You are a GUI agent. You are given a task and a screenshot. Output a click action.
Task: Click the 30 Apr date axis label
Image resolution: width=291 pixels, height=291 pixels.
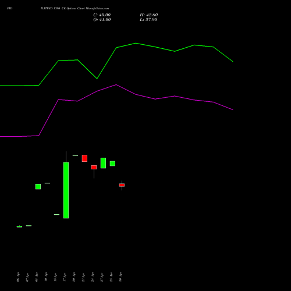(120, 277)
